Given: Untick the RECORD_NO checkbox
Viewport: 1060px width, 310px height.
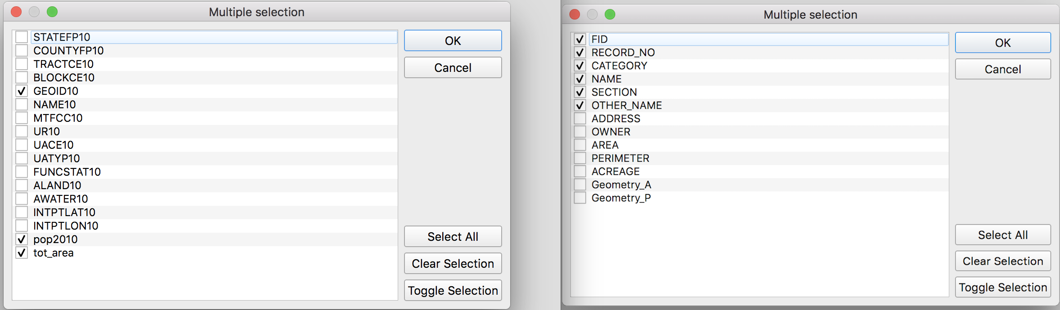Looking at the screenshot, I should tap(580, 53).
